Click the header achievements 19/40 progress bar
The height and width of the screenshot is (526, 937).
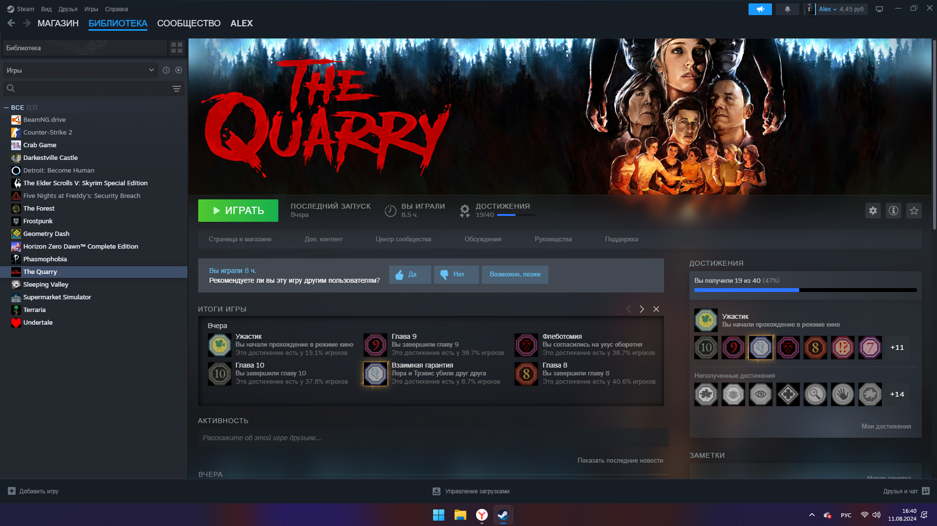[516, 215]
